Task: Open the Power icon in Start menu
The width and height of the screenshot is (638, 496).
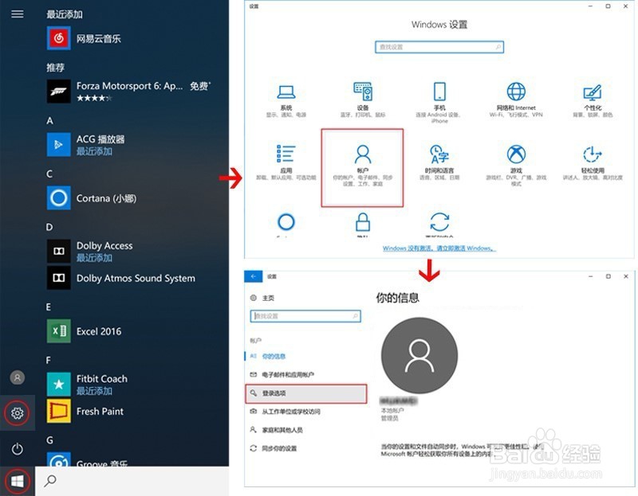Action: tap(17, 447)
